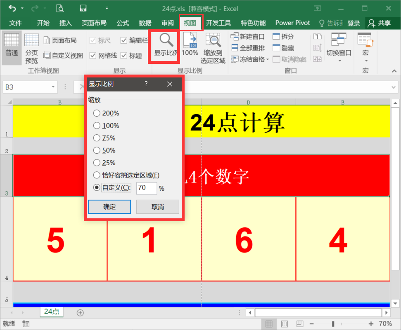Viewport: 401px width, 330px height.
Task: Click the Tell Me lightbulb icon
Action: tap(322, 23)
